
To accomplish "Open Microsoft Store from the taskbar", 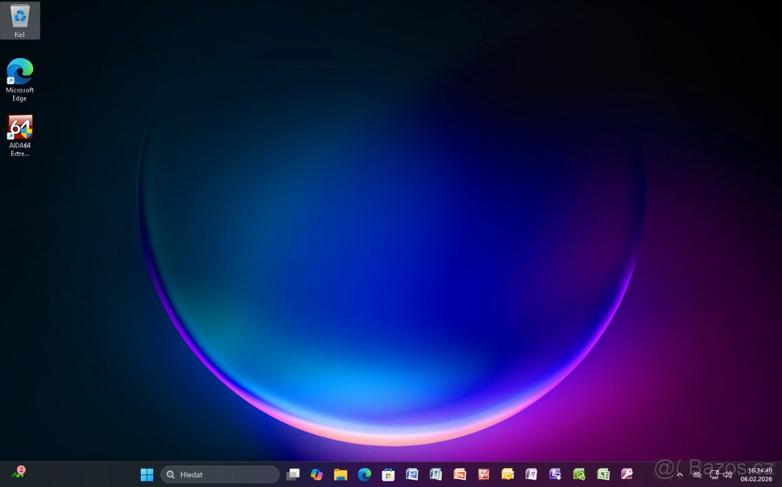I will click(388, 475).
